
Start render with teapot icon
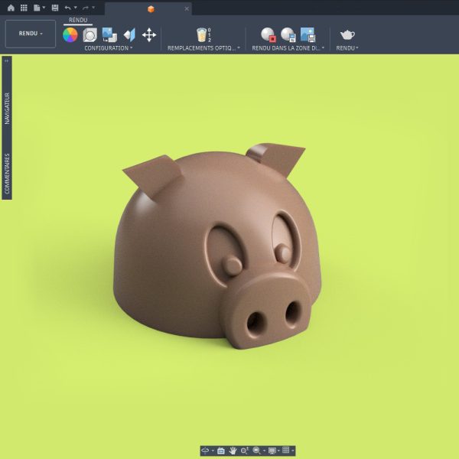347,35
